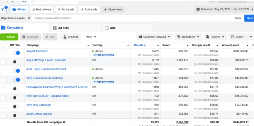Check the select-all header checkbox
This screenshot has height=126, width=254.
tap(3, 45)
